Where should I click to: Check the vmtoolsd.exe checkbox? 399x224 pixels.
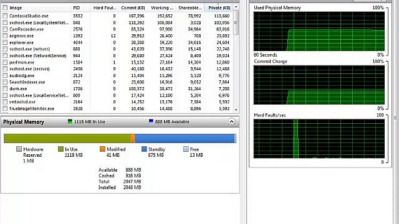click(x=5, y=102)
